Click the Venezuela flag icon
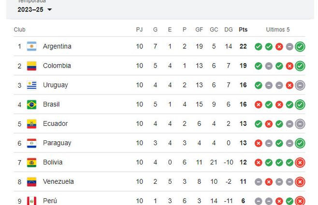The width and height of the screenshot is (318, 205). [32, 182]
